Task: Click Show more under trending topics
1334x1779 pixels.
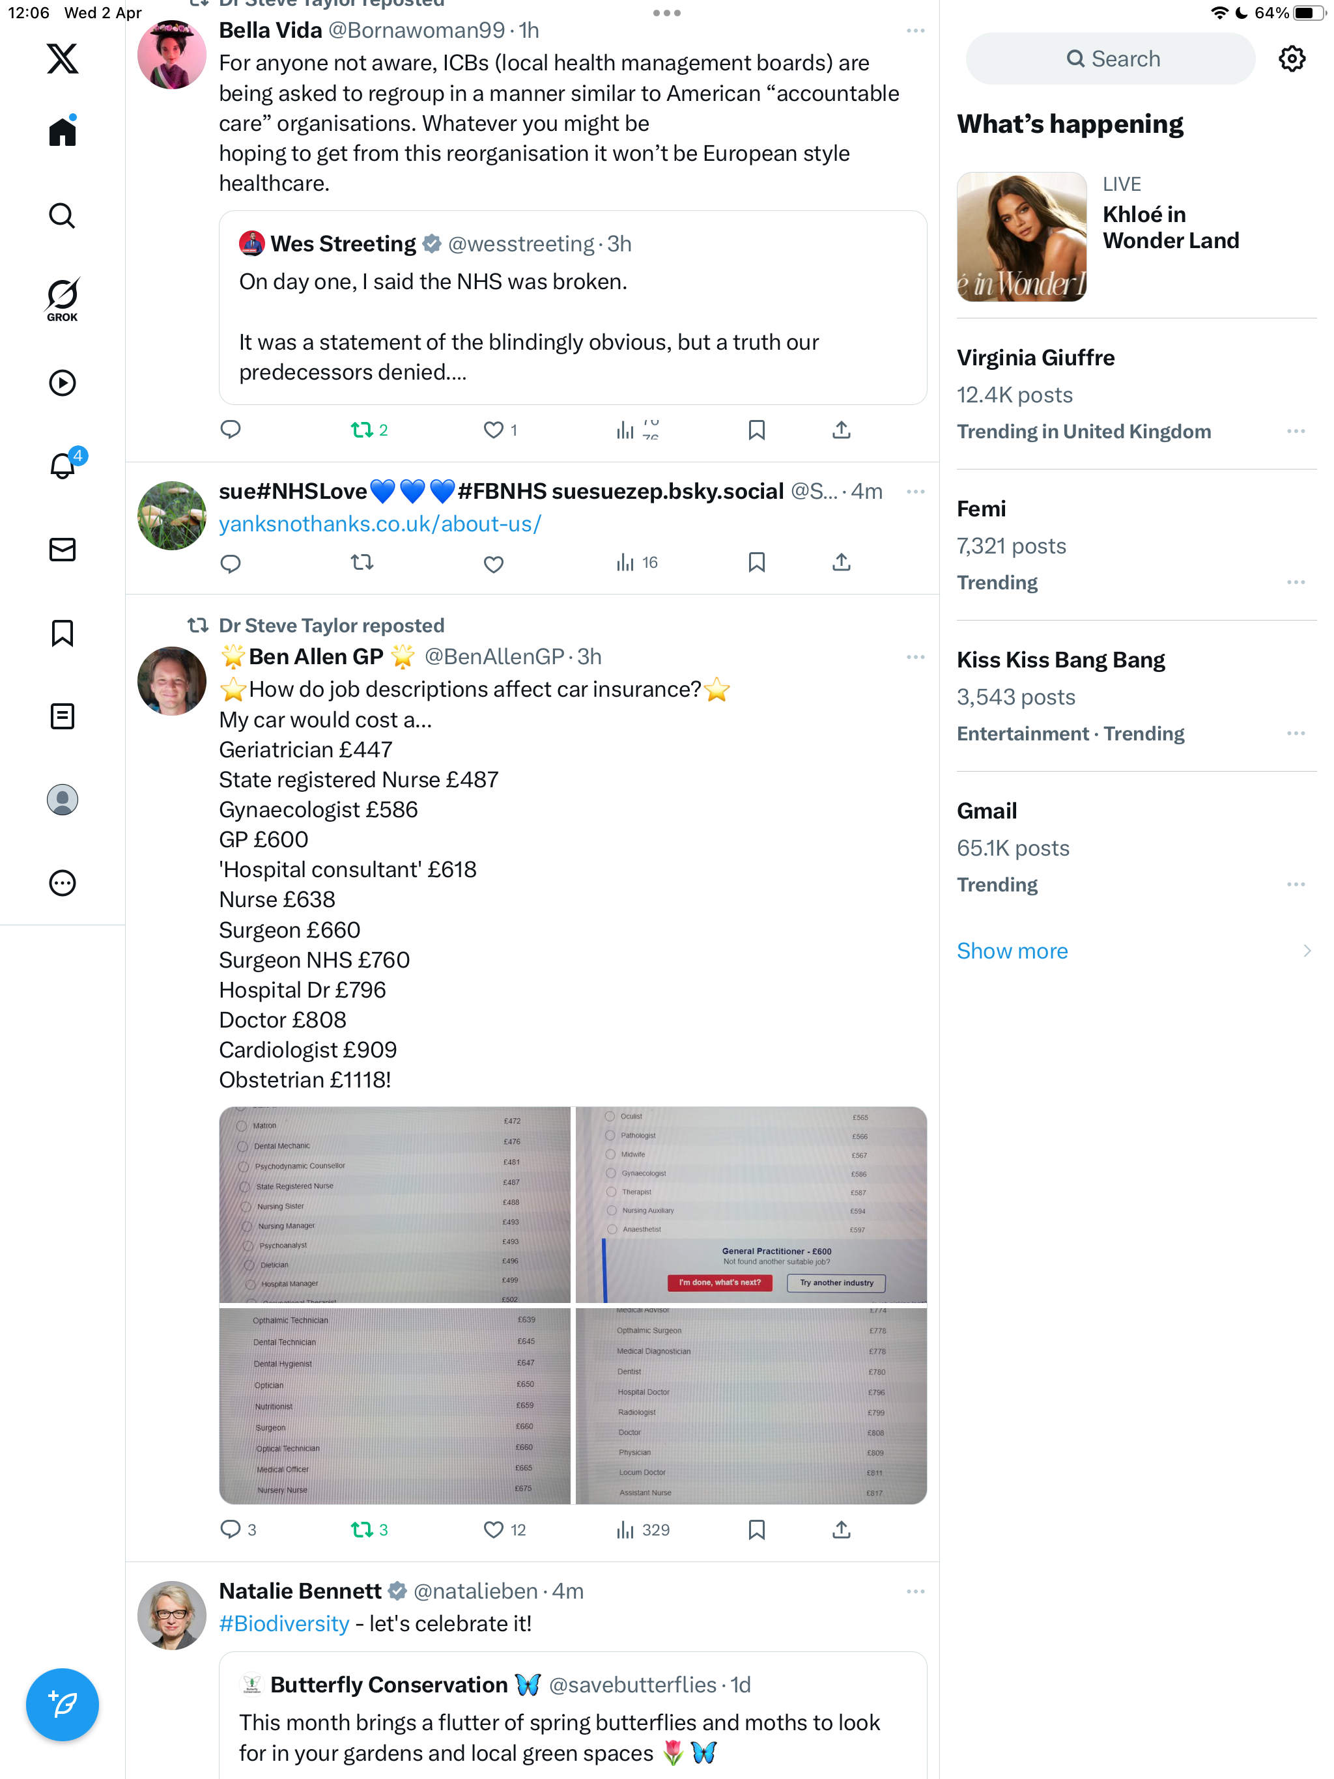Action: click(x=1012, y=951)
